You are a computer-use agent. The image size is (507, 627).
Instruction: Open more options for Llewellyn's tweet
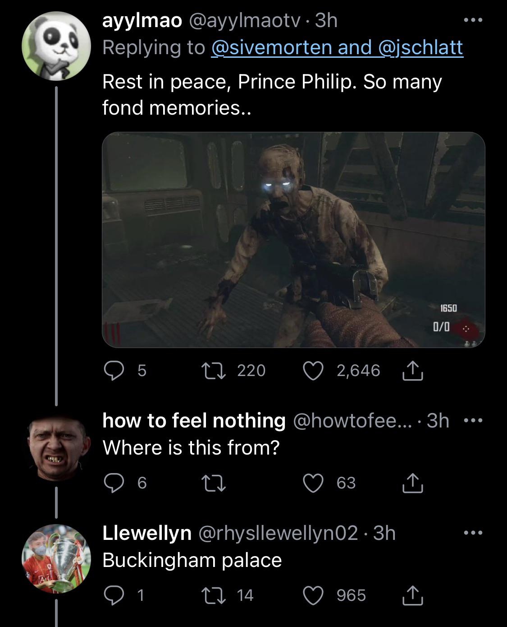pos(473,533)
